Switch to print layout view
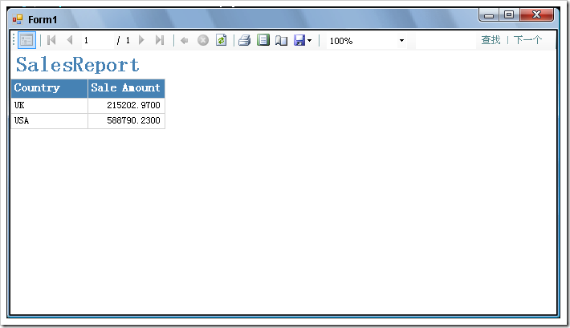 pyautogui.click(x=263, y=40)
